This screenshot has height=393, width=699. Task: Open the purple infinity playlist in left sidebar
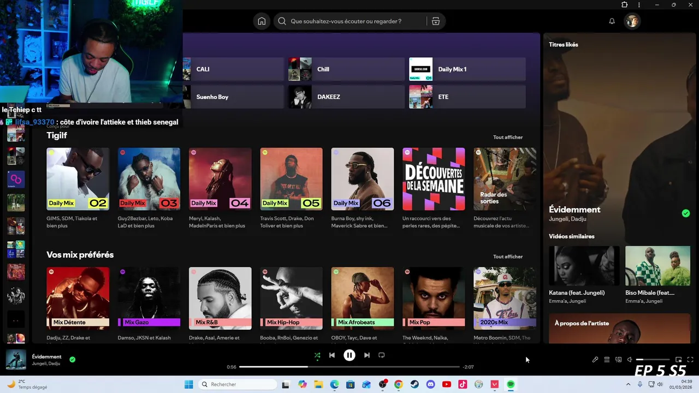pyautogui.click(x=16, y=180)
